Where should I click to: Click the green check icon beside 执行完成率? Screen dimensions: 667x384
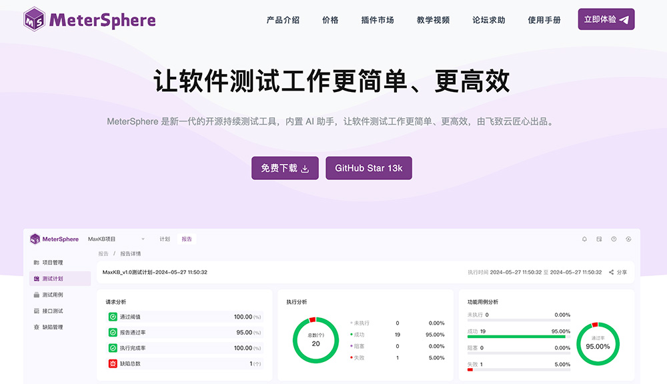pyautogui.click(x=113, y=348)
